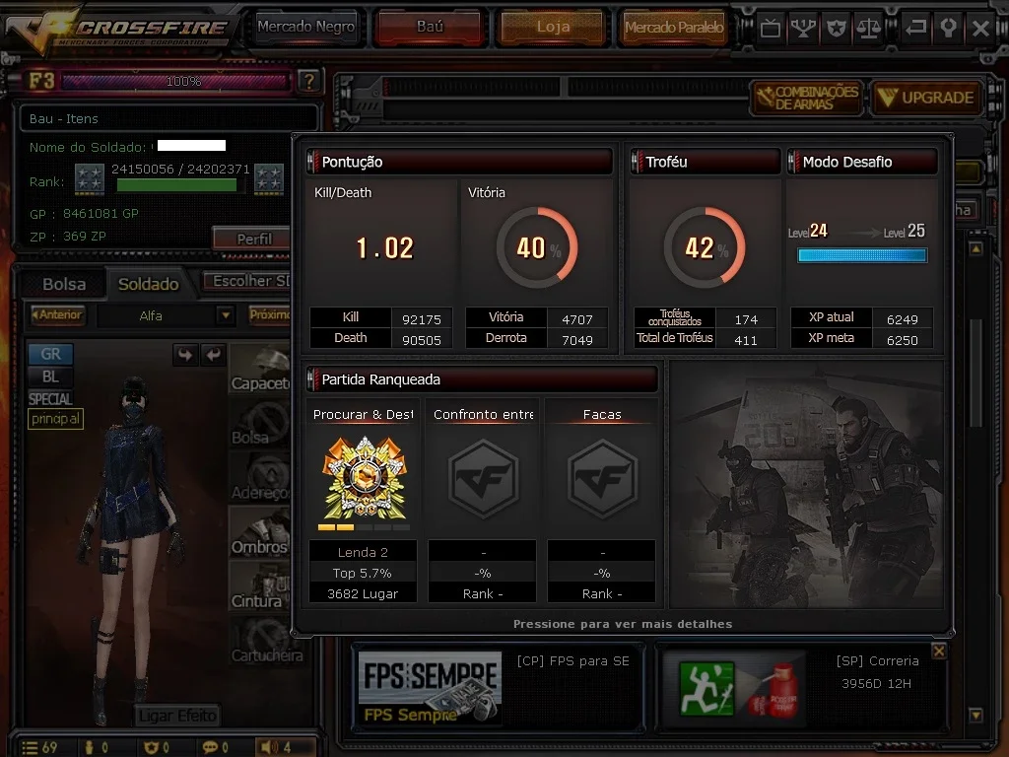Image resolution: width=1009 pixels, height=757 pixels.
Task: Click the star badge icon
Action: click(x=836, y=28)
